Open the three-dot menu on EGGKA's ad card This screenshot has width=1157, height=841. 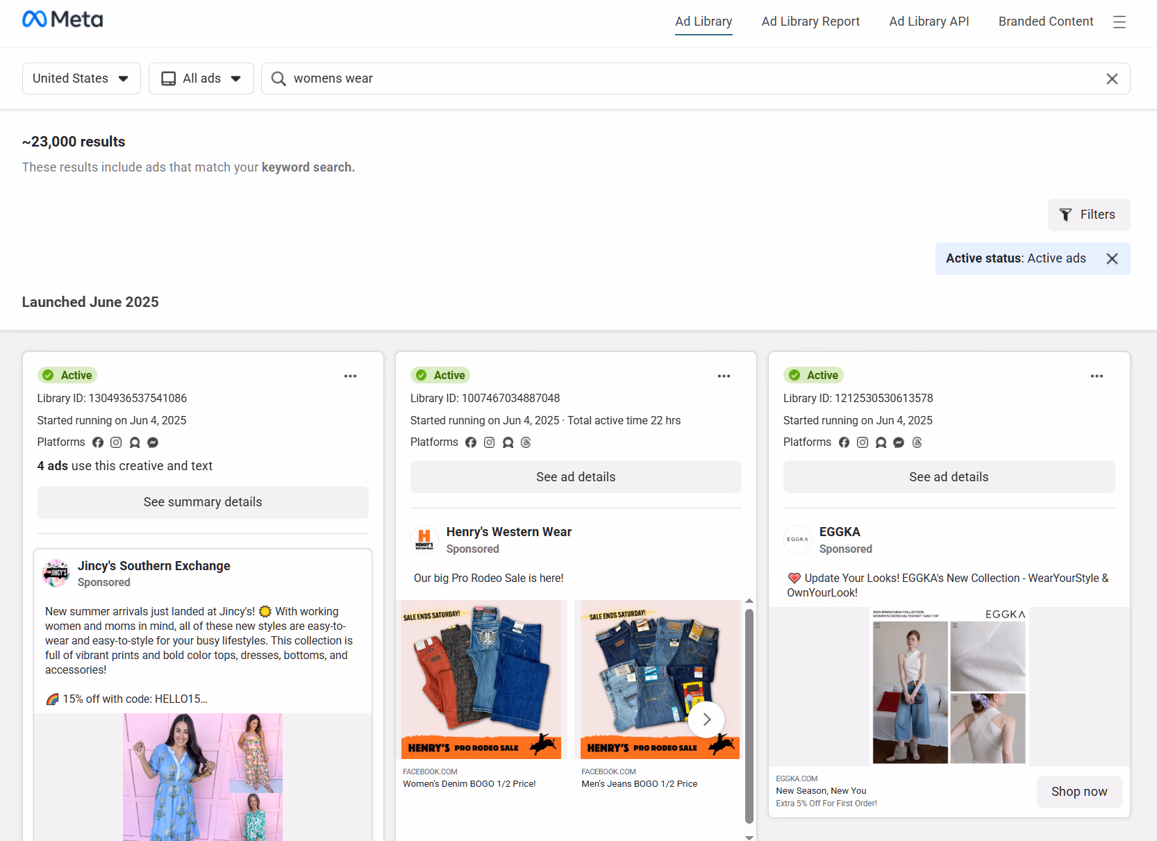pyautogui.click(x=1096, y=376)
